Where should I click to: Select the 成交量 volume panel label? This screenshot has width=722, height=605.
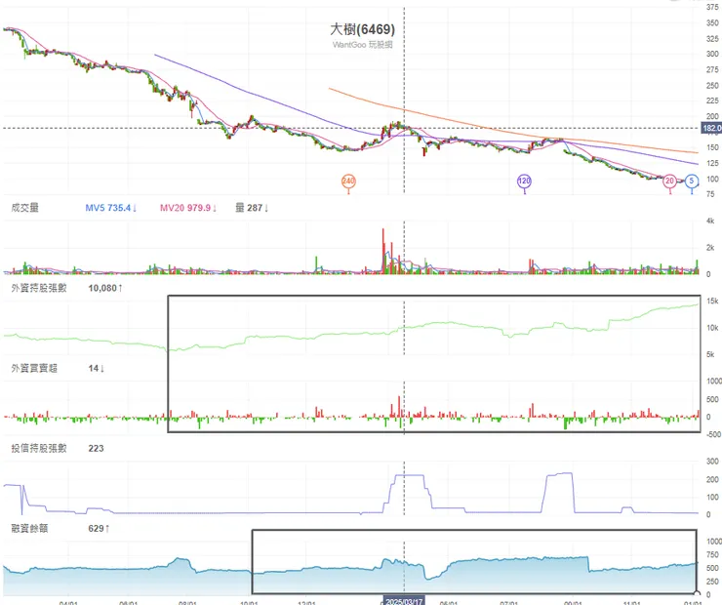tap(24, 208)
